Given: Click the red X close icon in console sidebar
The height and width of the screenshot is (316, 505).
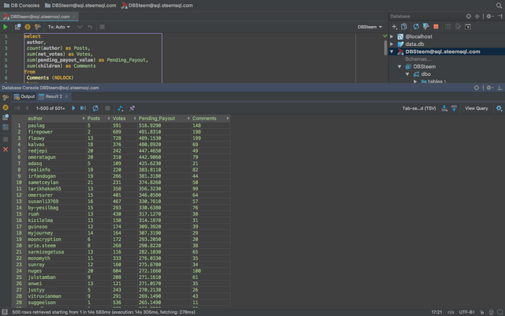Looking at the screenshot, I should 6,149.
